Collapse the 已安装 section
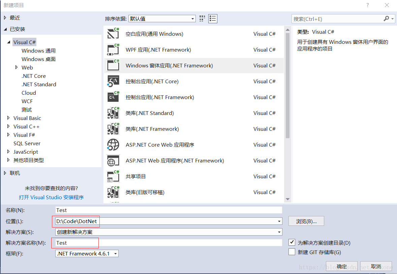Screen dimensions: 397x274 coord(5,29)
